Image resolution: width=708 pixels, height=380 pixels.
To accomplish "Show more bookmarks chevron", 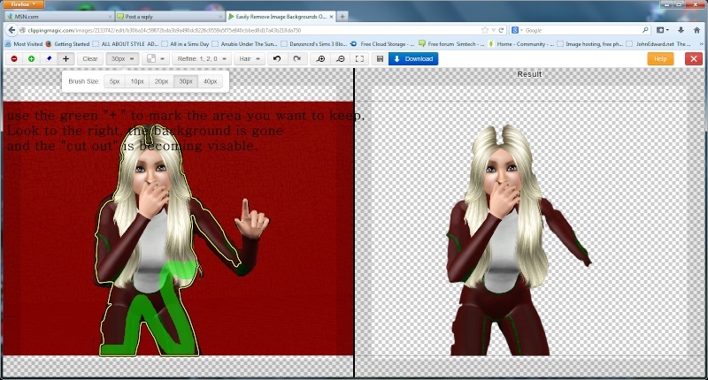I will pyautogui.click(x=701, y=43).
